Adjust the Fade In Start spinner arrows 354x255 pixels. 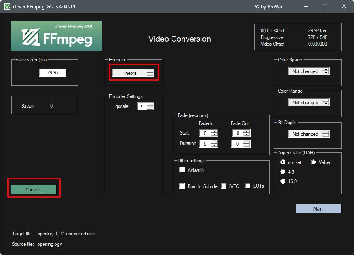click(214, 133)
